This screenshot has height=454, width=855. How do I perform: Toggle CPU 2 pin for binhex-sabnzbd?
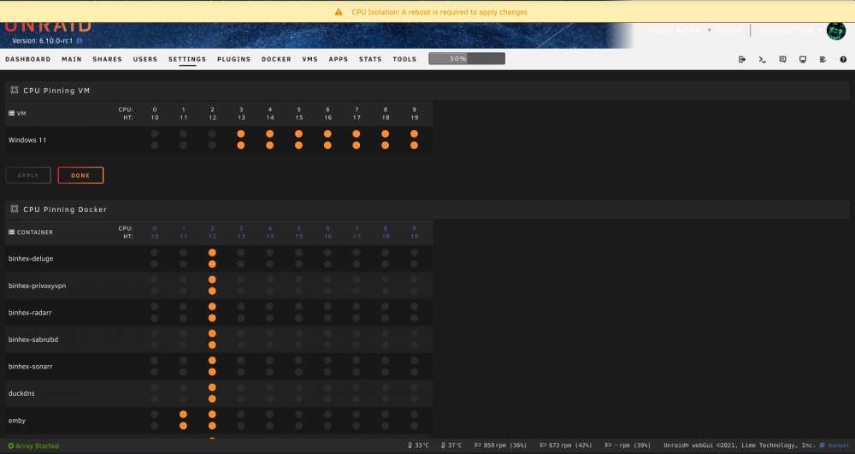(x=212, y=333)
